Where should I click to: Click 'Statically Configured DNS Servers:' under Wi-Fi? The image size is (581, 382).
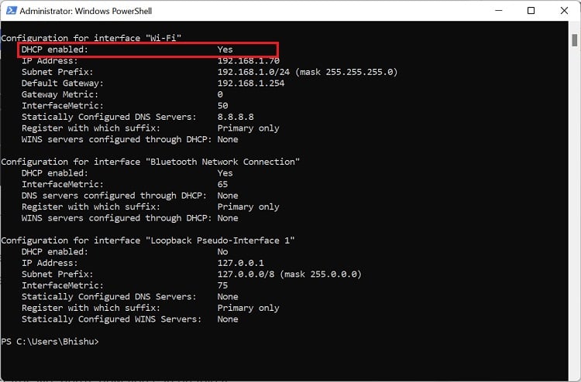[109, 117]
